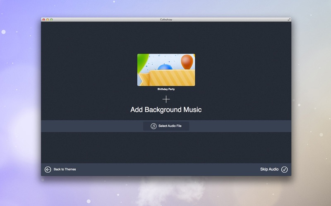Viewport: 331px width, 206px height.
Task: Select the Birthday Party theme thumbnail
Action: tap(166, 70)
